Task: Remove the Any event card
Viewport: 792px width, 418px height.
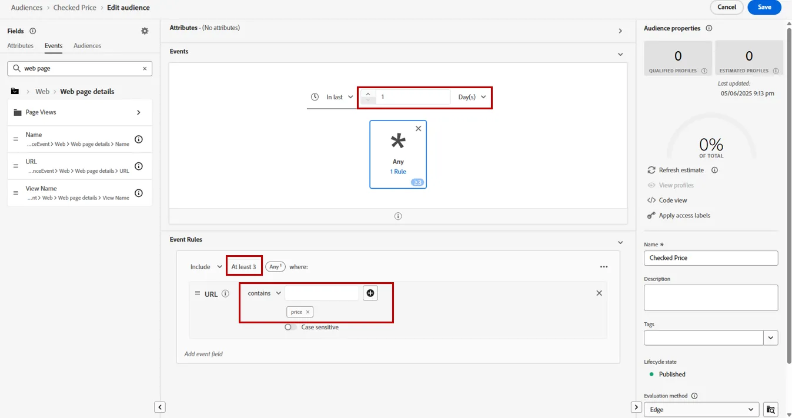Action: (419, 129)
